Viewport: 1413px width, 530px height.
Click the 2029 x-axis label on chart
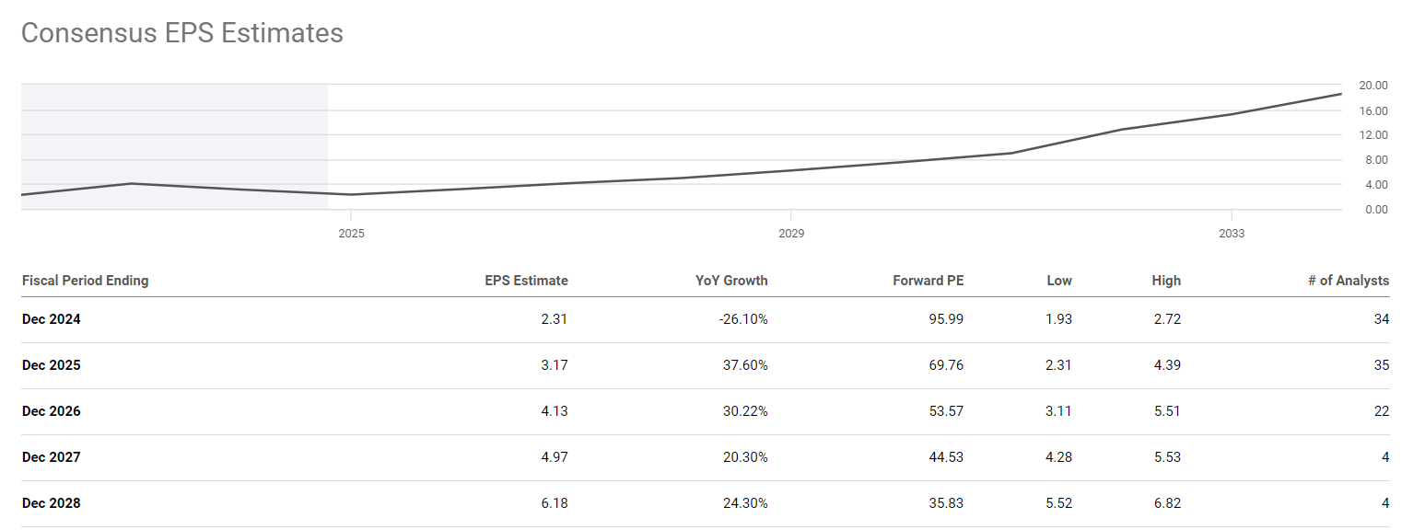click(x=791, y=234)
